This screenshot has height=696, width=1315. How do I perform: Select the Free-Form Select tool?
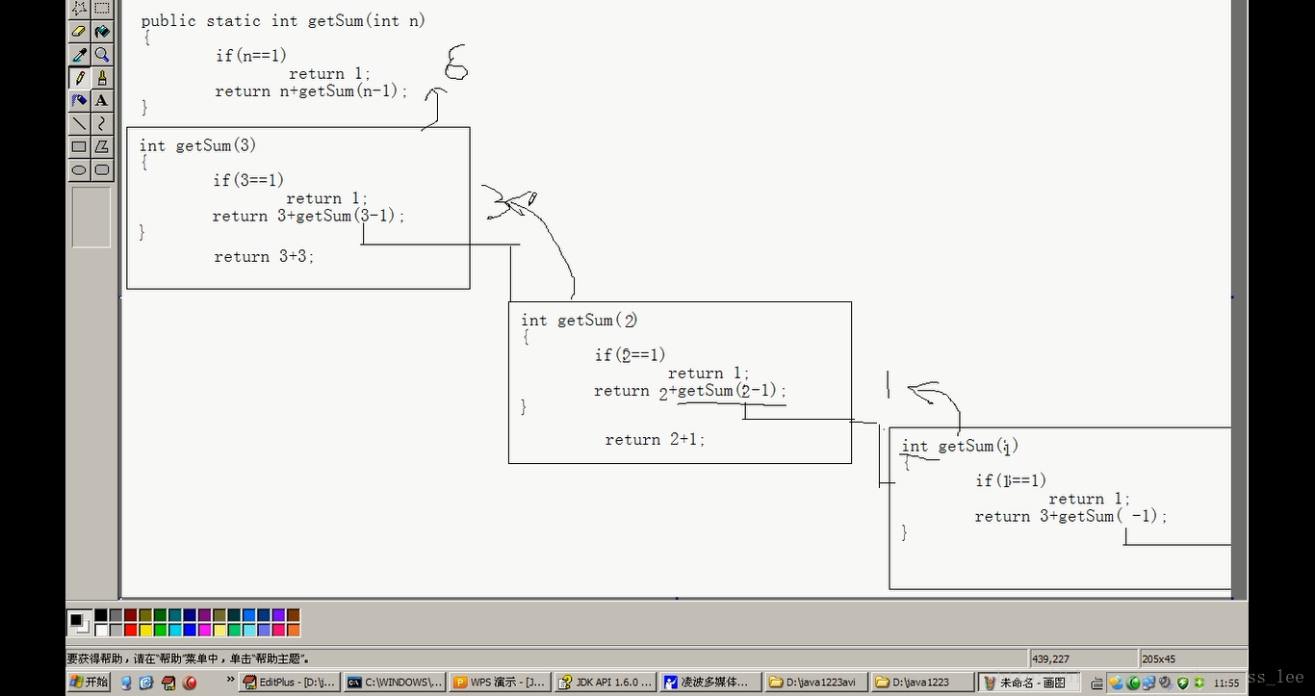coord(79,9)
